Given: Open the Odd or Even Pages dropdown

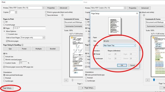Looking at the screenshot, I should (33, 38).
